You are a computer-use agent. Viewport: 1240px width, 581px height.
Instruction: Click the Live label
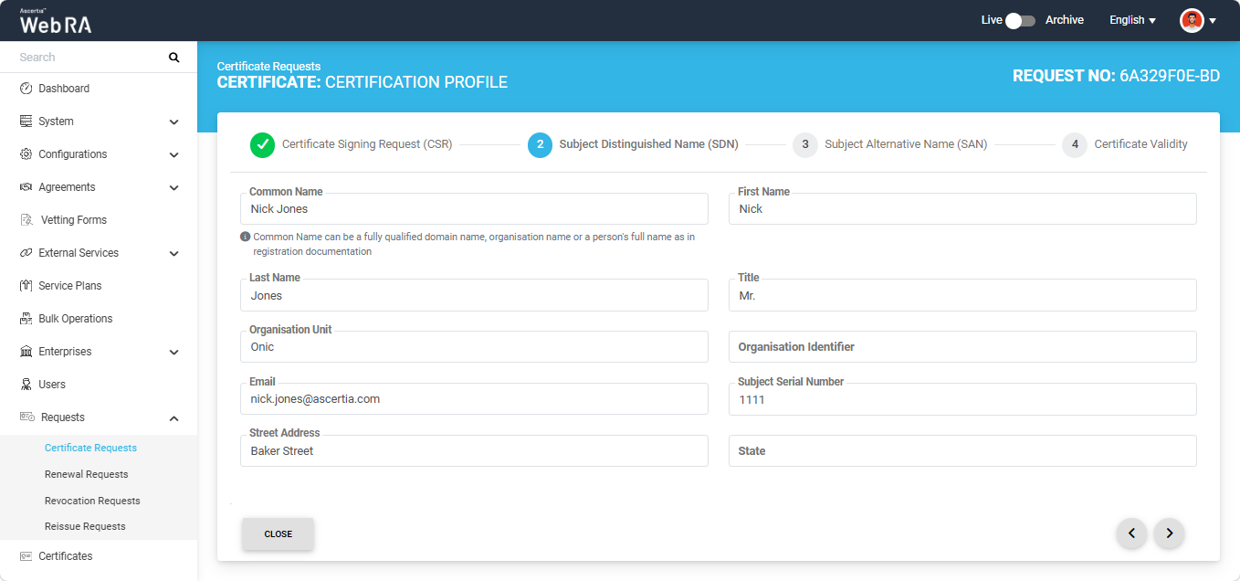992,20
